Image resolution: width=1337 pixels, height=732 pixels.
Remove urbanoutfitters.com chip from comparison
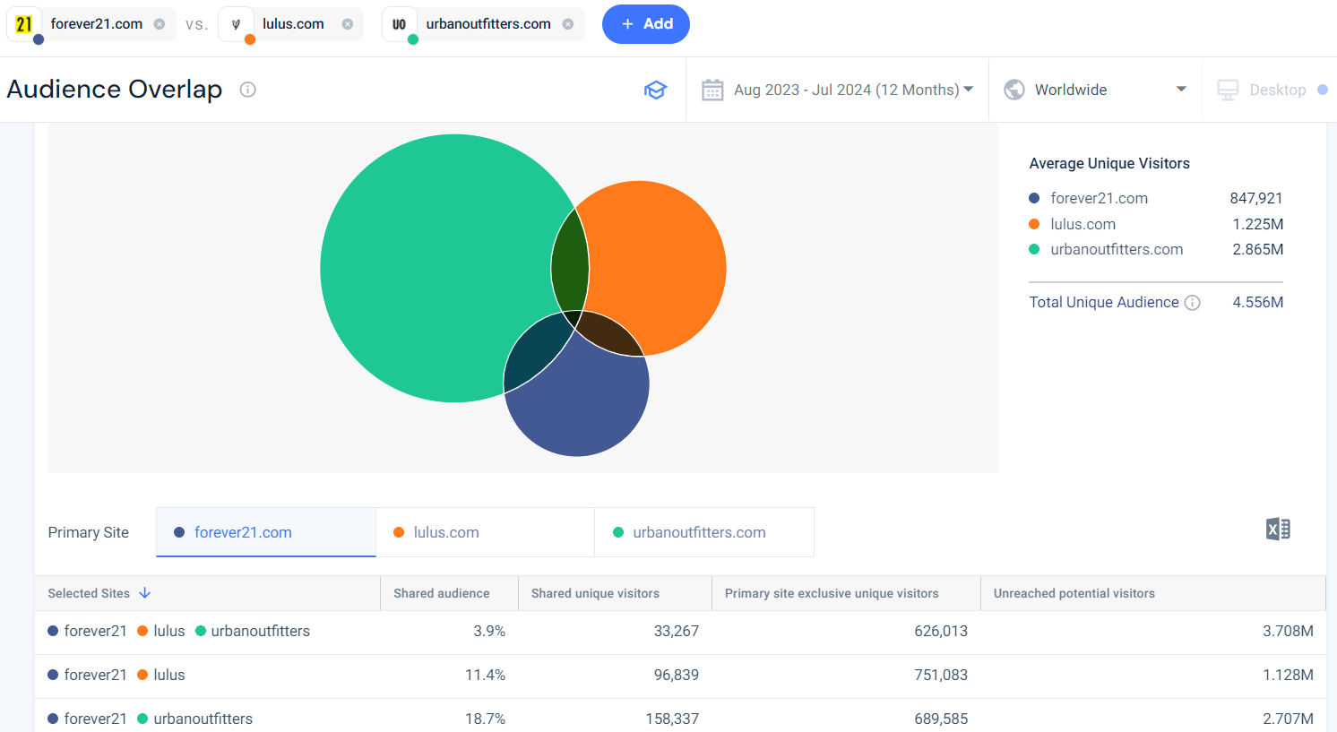(x=568, y=24)
